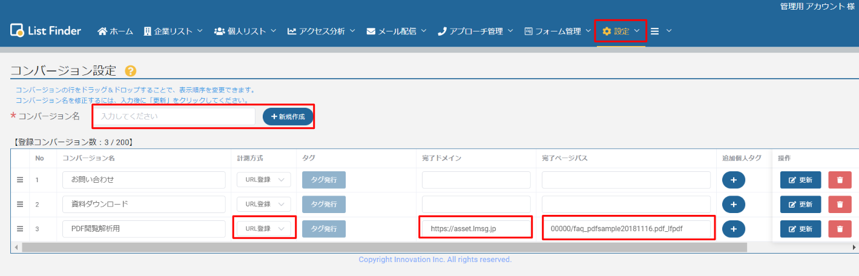Click the orange help question mark icon
This screenshot has width=859, height=276.
coord(130,71)
